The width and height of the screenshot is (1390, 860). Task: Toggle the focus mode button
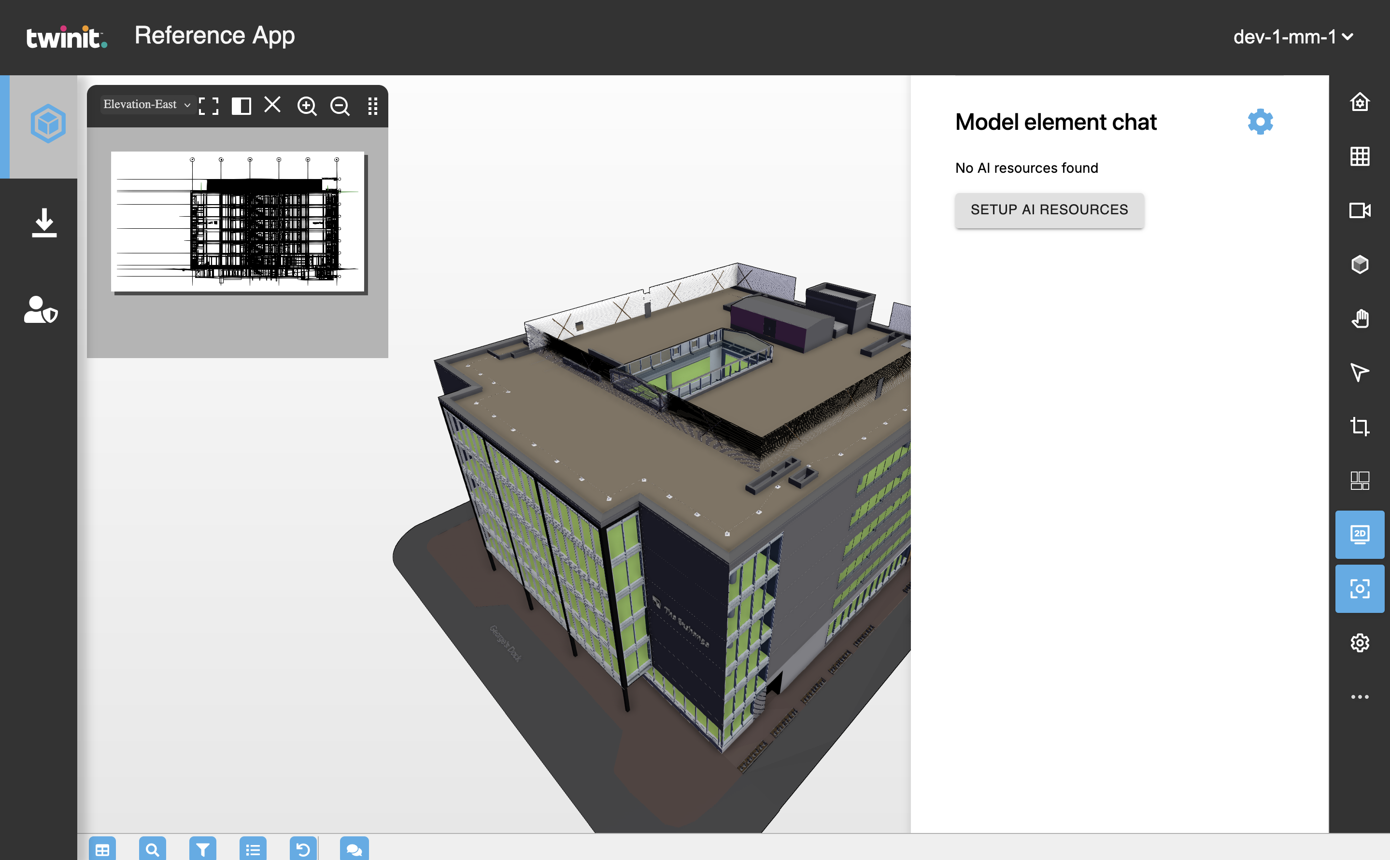[1359, 589]
